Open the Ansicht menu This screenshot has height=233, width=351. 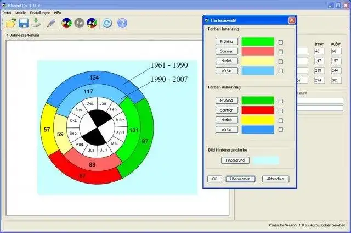coord(20,13)
